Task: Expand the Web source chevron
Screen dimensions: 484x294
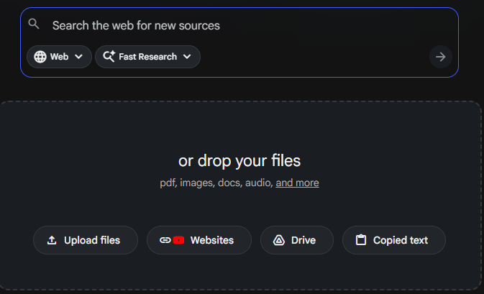Action: point(78,57)
